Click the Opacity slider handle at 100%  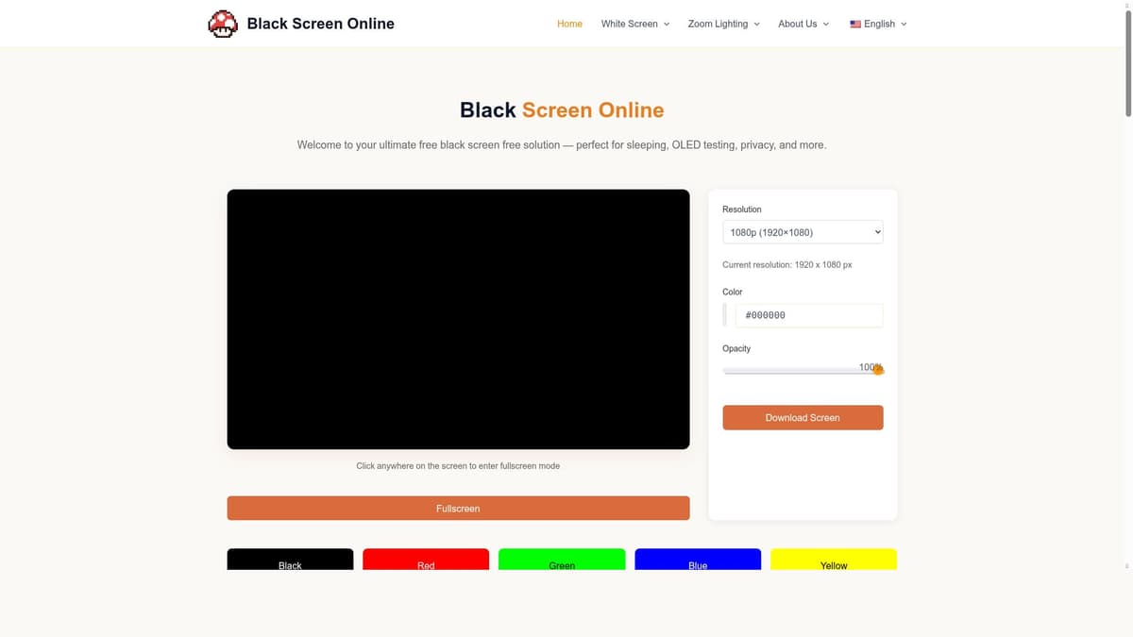tap(877, 370)
